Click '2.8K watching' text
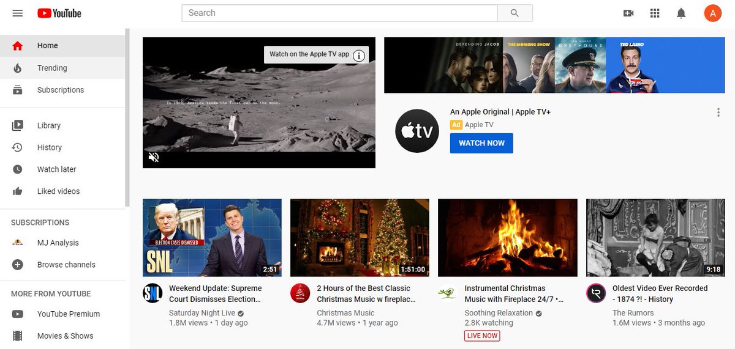 pos(489,323)
